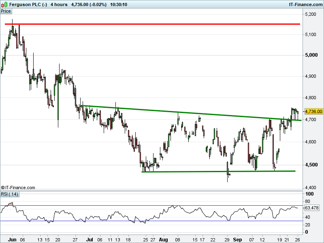This screenshot has width=324, height=243.
Task: Select the red horizontal resistance line
Action: [x=153, y=24]
